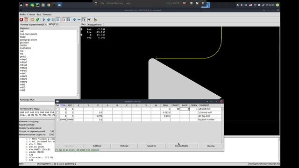Image resolution: width=299 pixels, height=168 pixels.
Task: Select 'M190' entry in MDI history
Action: pos(23,37)
